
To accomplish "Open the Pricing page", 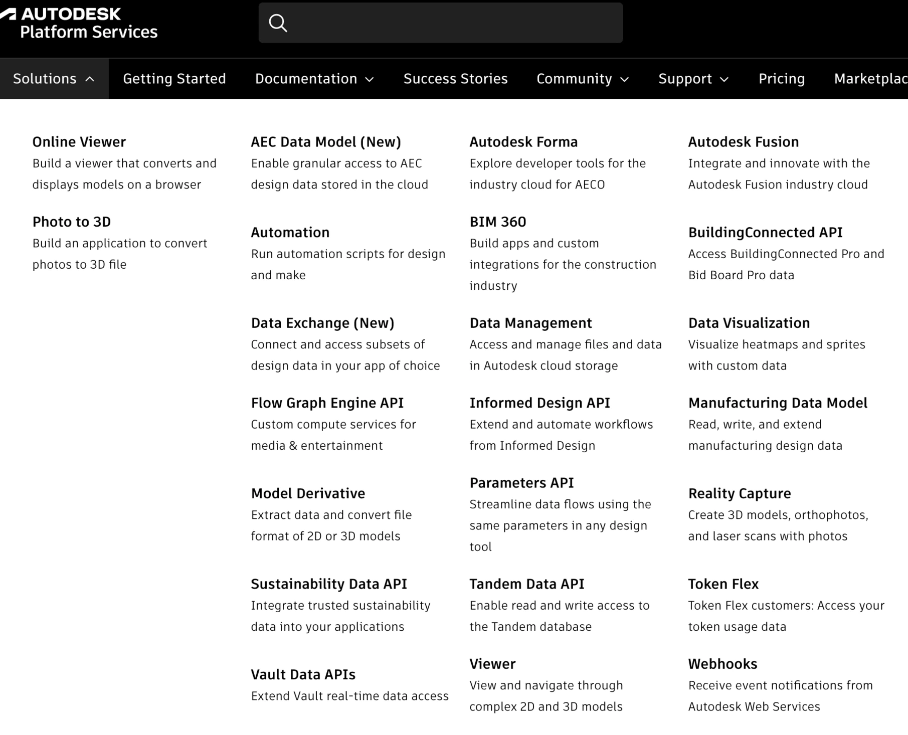I will point(782,79).
